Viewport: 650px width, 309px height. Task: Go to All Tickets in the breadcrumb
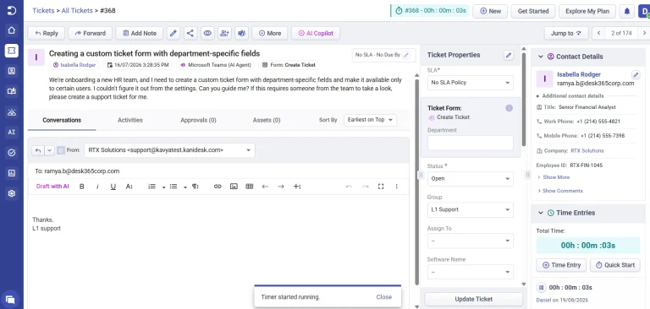pos(77,11)
